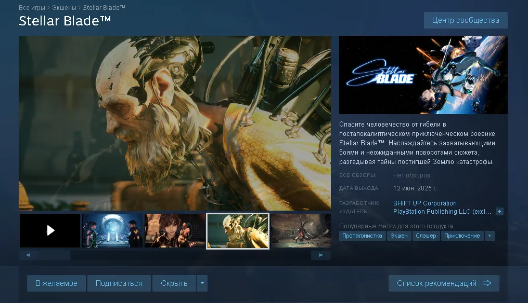Click the Stellar Blade header capsule image

click(x=423, y=75)
